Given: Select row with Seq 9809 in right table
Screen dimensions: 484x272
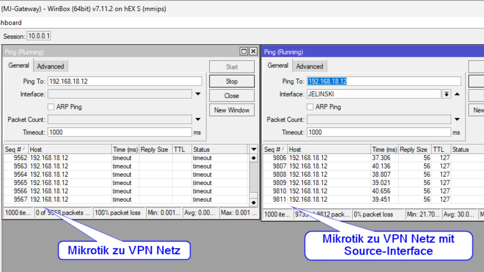Looking at the screenshot, I should point(374,183).
